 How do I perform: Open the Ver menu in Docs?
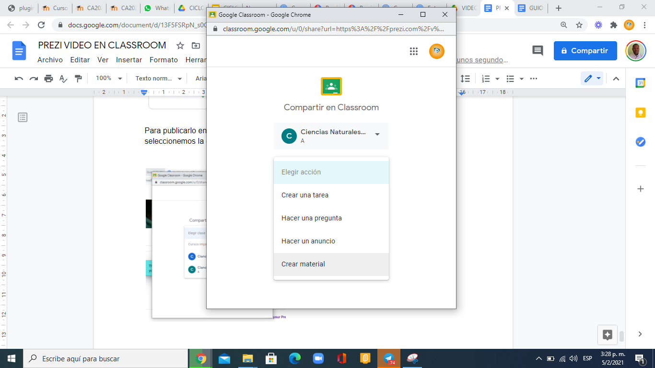click(x=103, y=60)
